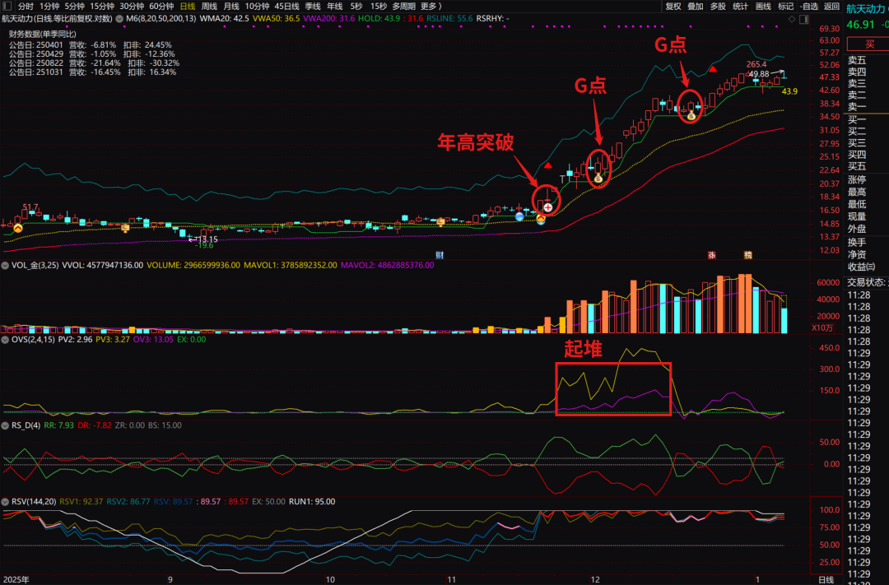
Task: Click the 卖五 row in the order book
Action: click(x=857, y=60)
